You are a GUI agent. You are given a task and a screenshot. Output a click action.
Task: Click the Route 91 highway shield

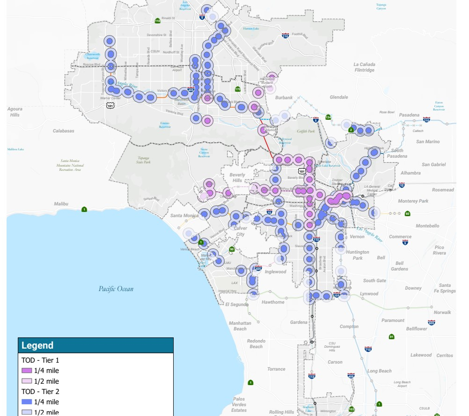(391, 336)
